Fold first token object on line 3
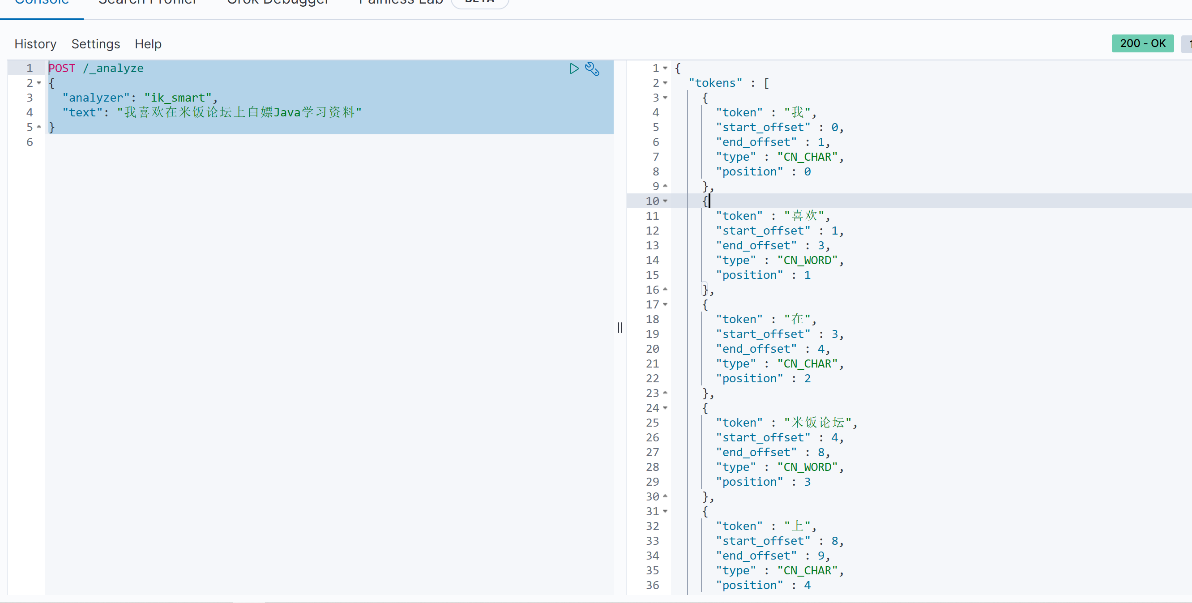Viewport: 1192px width, 603px height. click(x=665, y=98)
